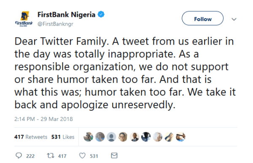This screenshot has height=163, width=253.
Task: Click the first liker's avatar thumbnail
Action: (x=88, y=137)
